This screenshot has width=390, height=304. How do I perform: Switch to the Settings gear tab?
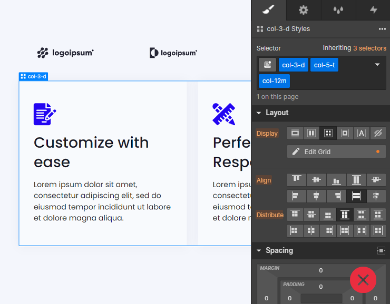tap(304, 10)
